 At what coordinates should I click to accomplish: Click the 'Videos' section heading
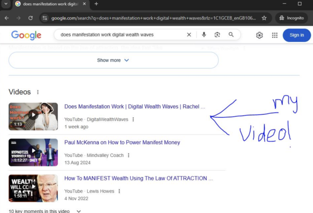(x=20, y=92)
